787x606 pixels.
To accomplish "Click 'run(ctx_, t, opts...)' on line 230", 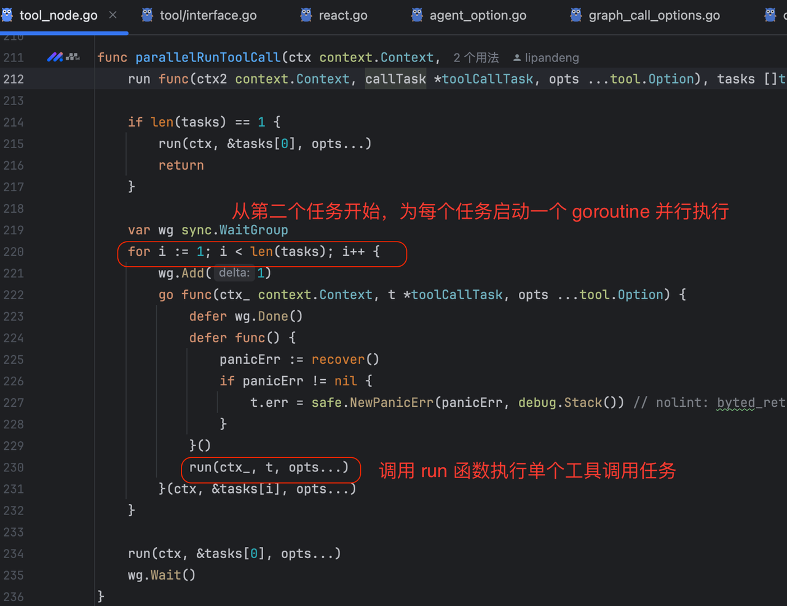I will [269, 467].
